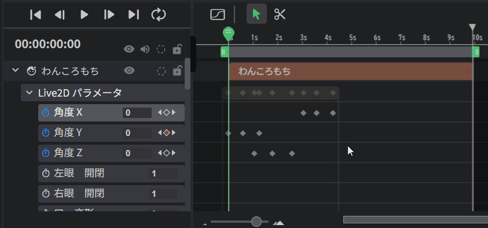Toggle stopwatch for 角度 Y
488x228 pixels.
point(46,133)
